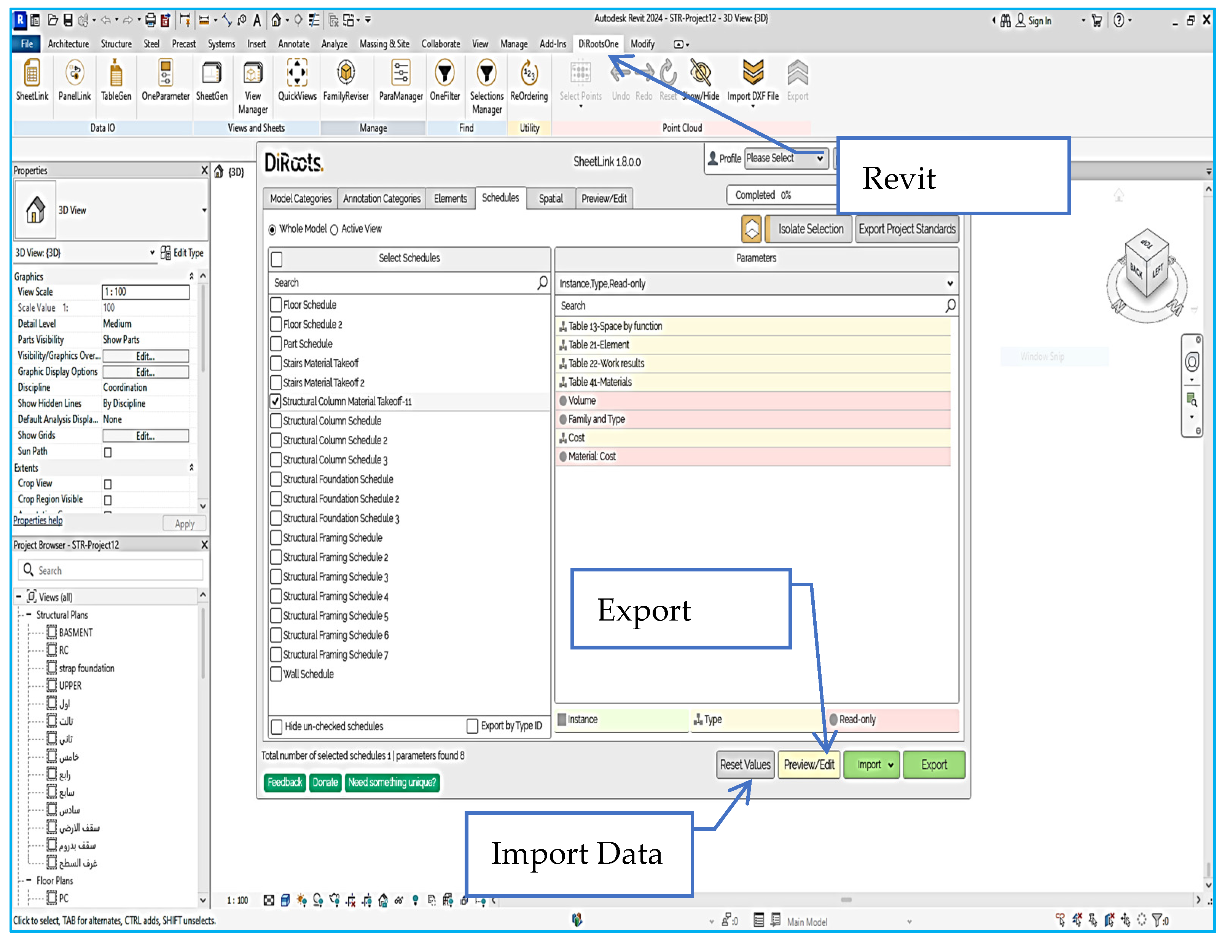Open the Annotate ribbon tab
1225x943 pixels.
pyautogui.click(x=293, y=44)
